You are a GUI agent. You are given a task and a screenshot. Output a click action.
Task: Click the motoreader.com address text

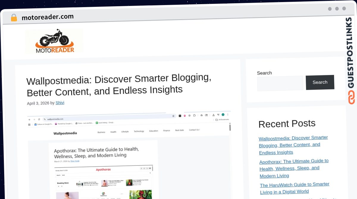(48, 17)
